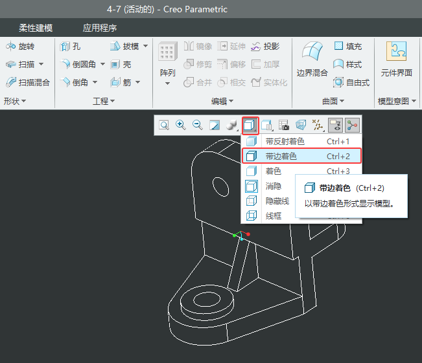
Task: Open the datum display filters icon
Action: coord(318,126)
